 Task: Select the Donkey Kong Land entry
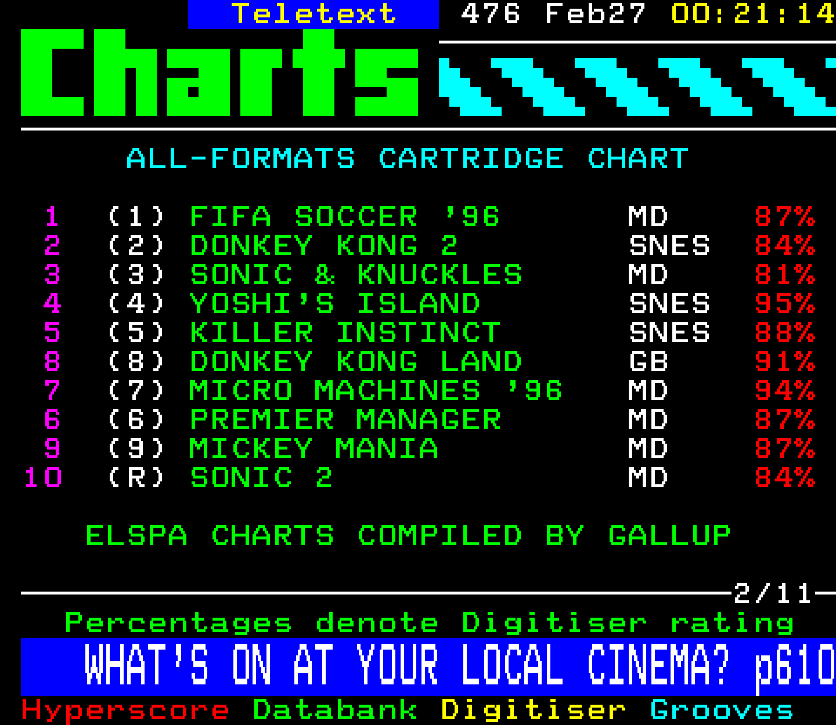point(356,362)
